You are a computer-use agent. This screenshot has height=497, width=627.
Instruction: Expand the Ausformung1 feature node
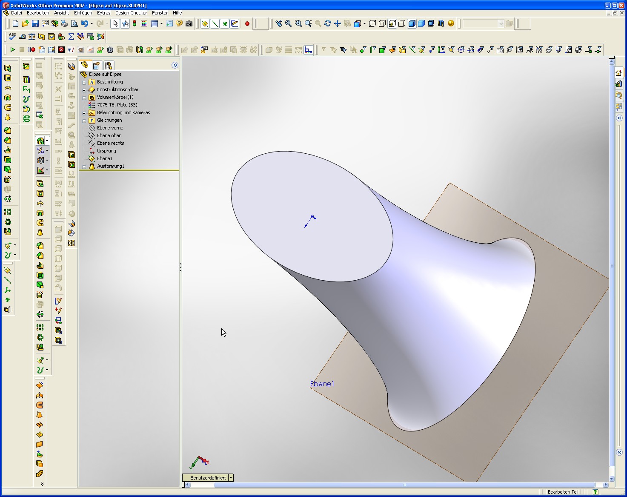[x=84, y=167]
